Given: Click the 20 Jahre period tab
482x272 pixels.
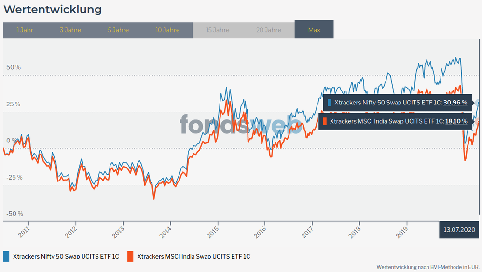Looking at the screenshot, I should (x=268, y=30).
